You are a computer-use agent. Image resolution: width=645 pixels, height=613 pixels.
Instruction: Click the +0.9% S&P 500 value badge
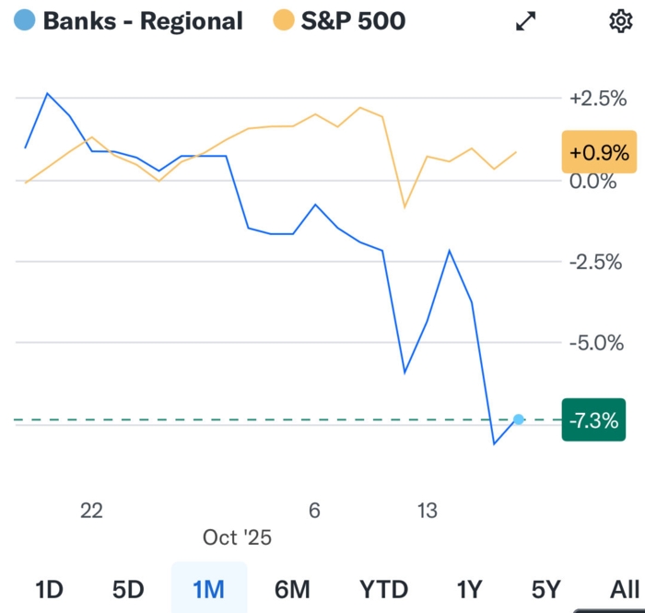click(598, 153)
